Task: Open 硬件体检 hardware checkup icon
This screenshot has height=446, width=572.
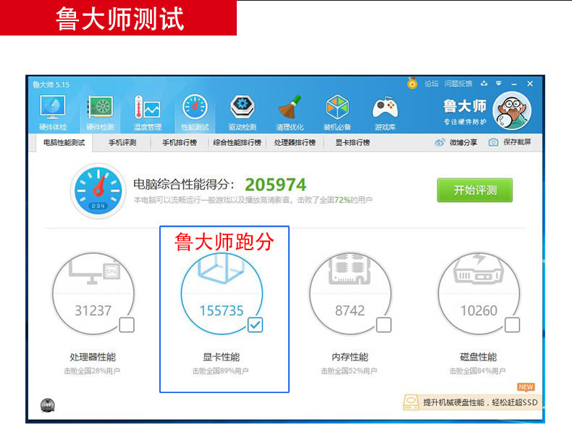Action: pos(53,107)
